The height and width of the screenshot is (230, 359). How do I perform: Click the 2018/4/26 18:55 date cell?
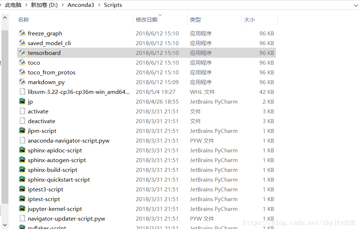pos(157,101)
